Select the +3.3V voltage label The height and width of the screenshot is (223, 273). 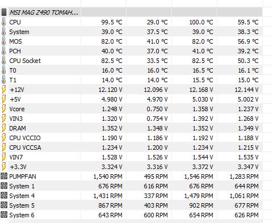coord(18,167)
